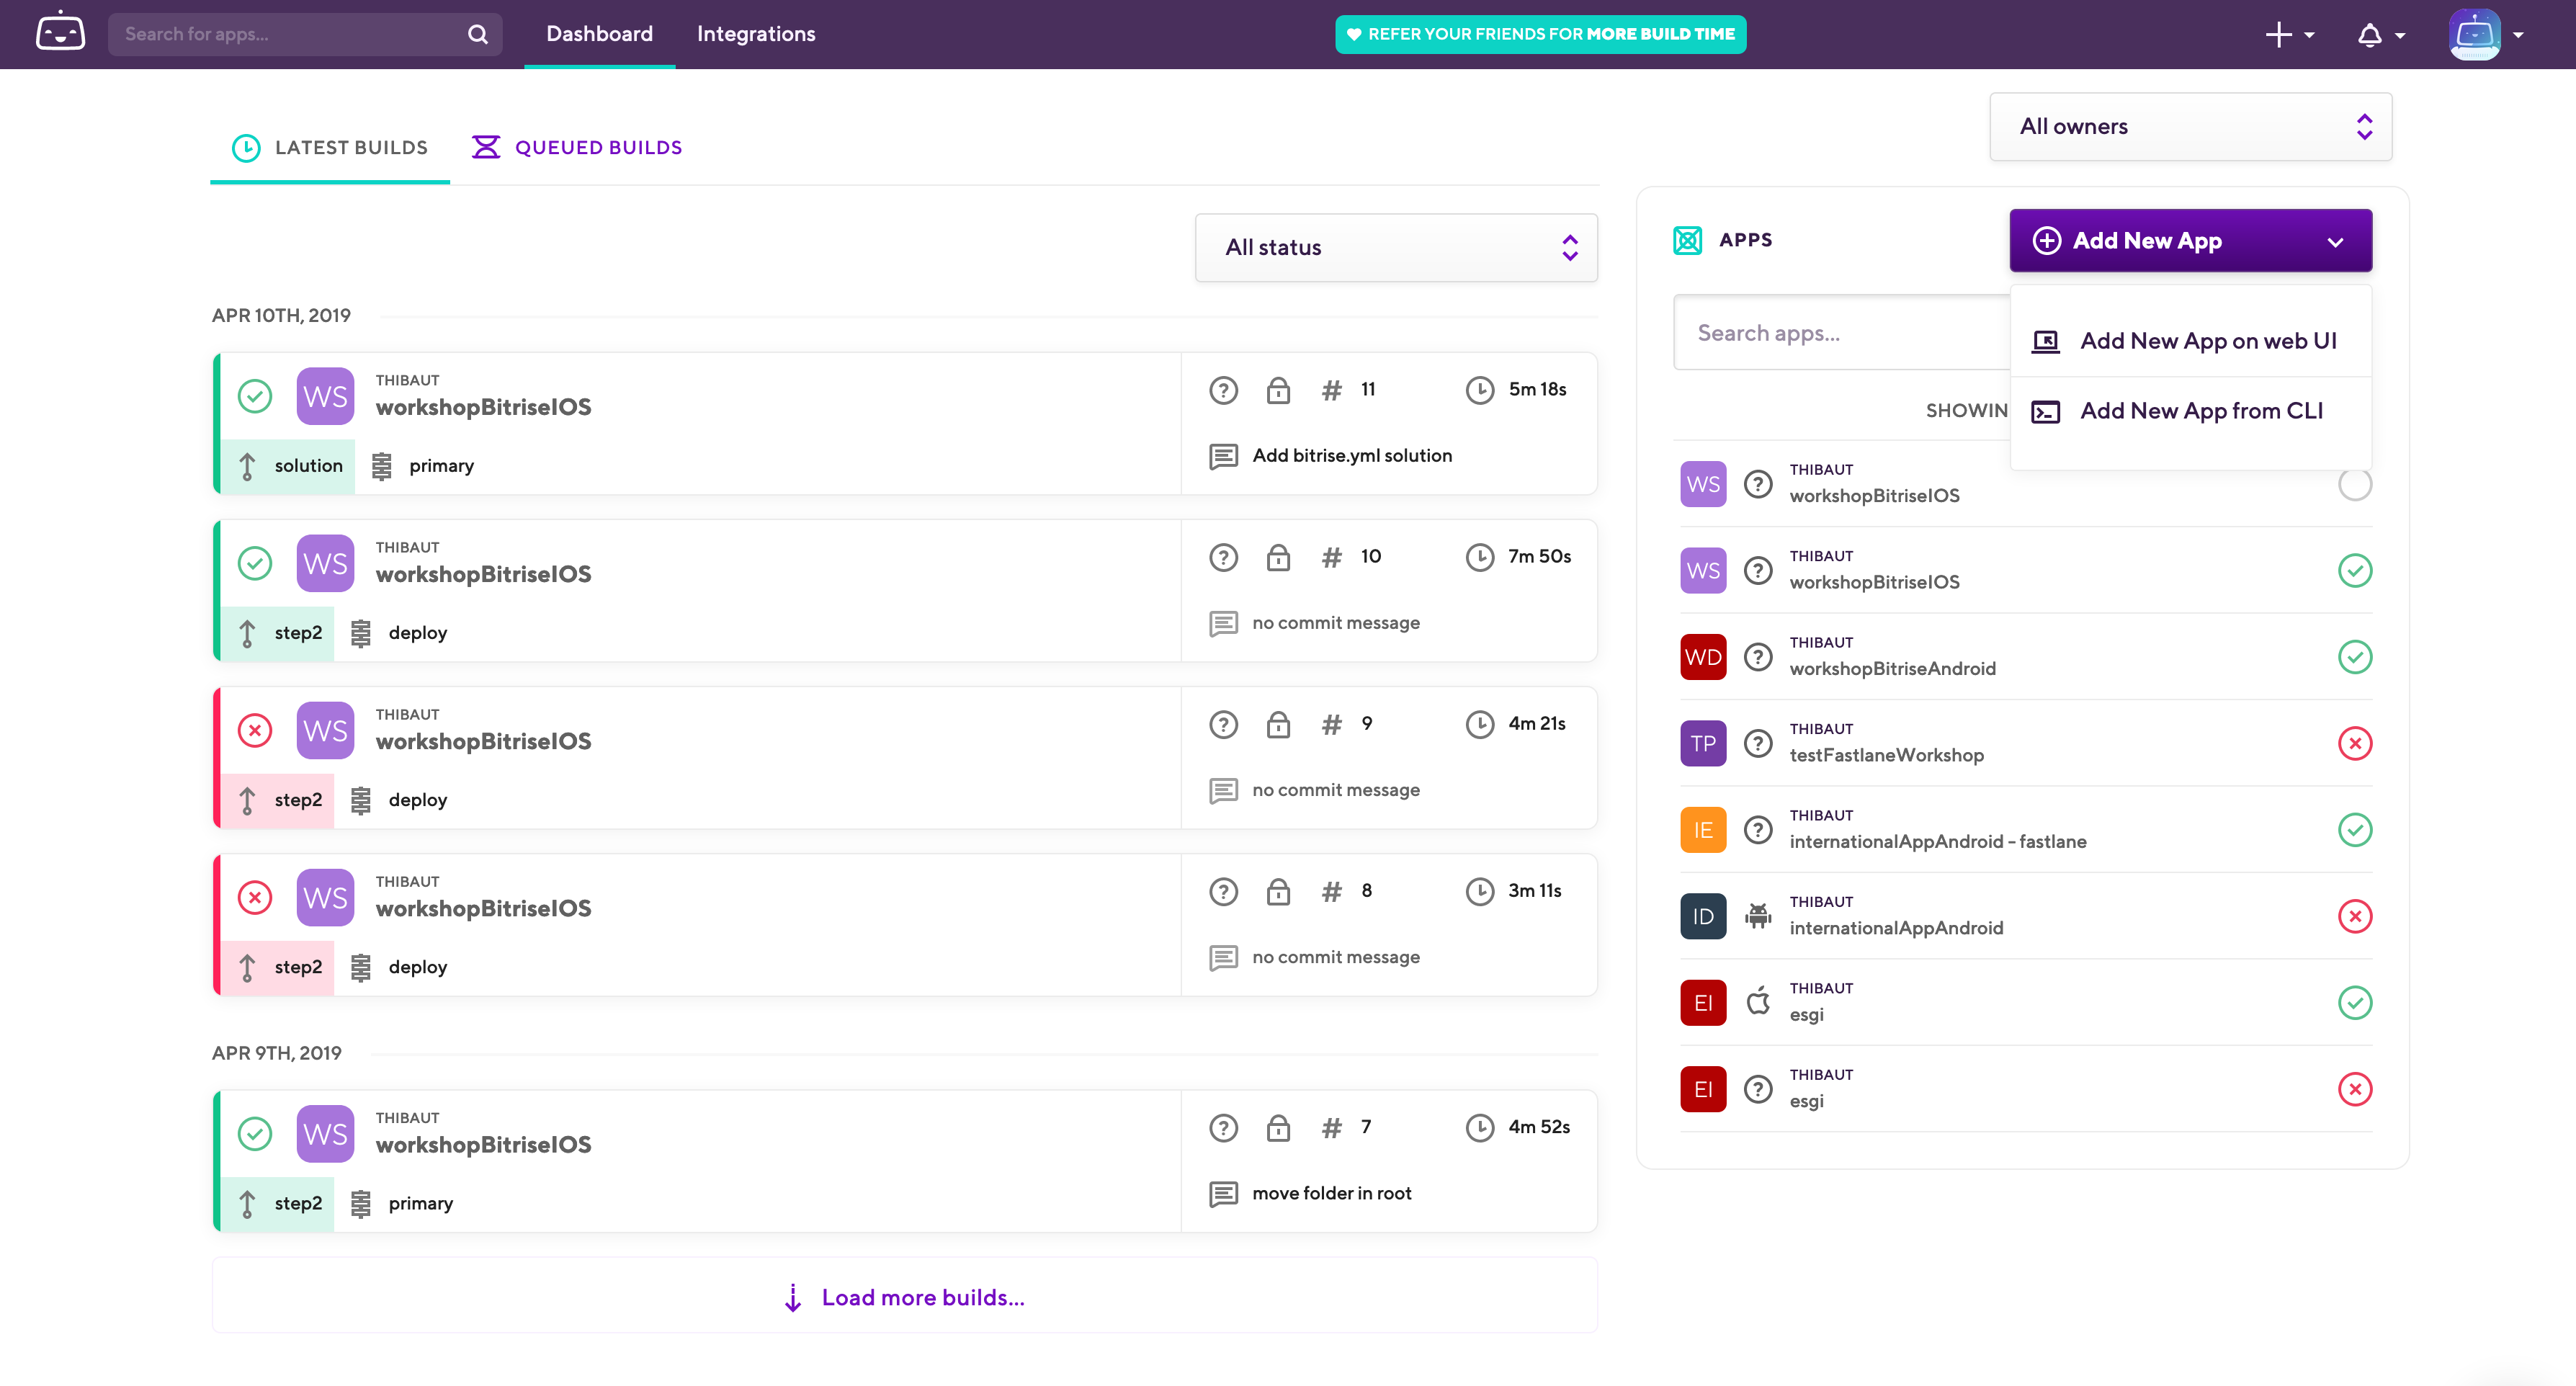Open the Integrations tab
This screenshot has width=2576, height=1386.
(x=756, y=34)
